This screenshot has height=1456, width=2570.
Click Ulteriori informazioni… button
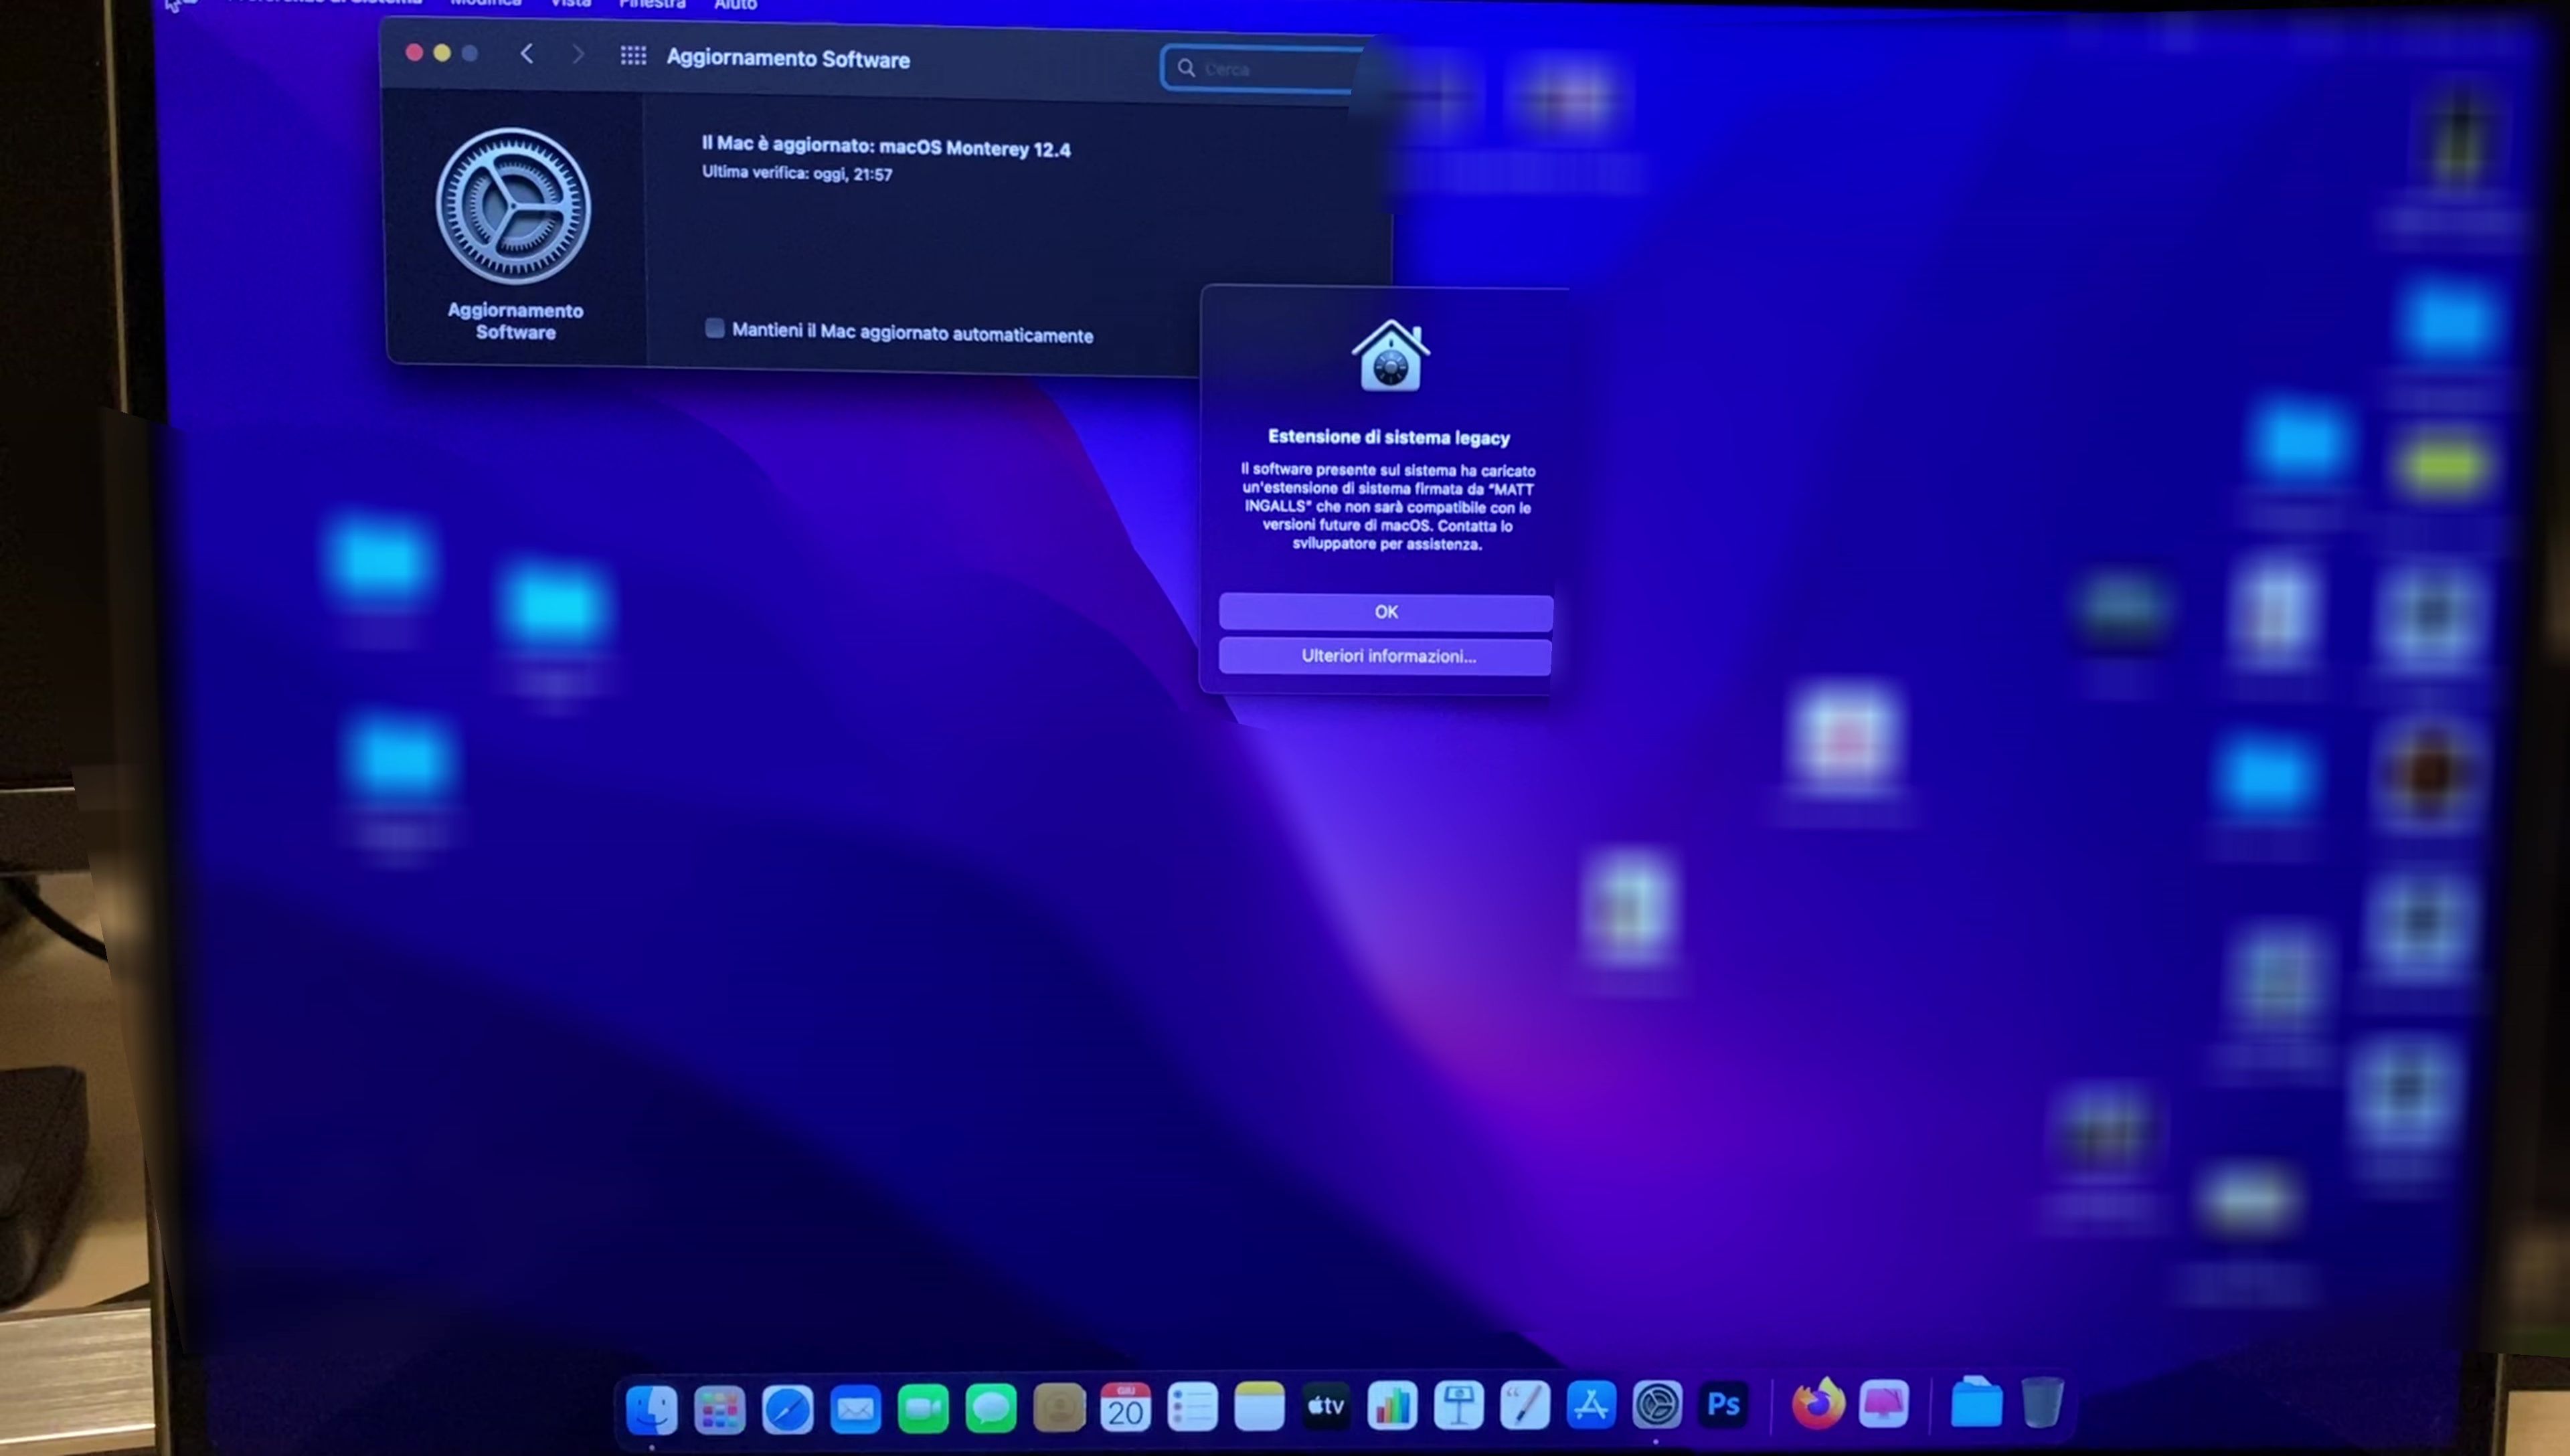pos(1386,656)
